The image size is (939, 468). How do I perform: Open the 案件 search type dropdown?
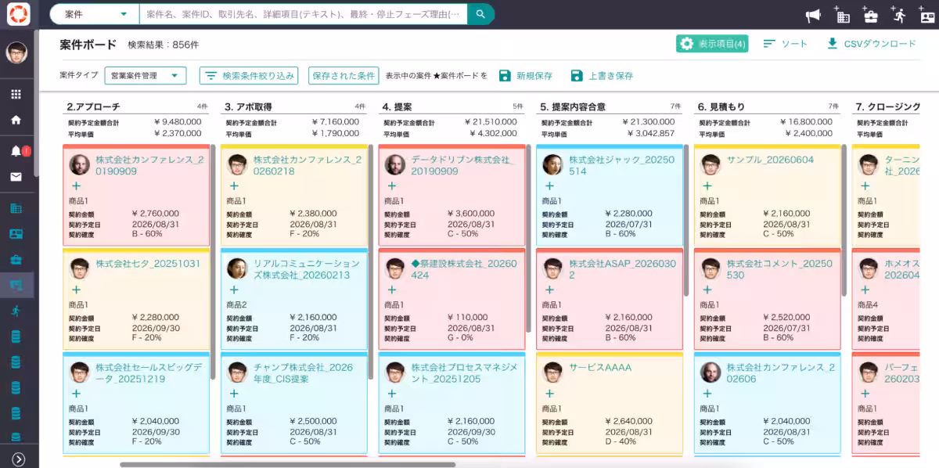pos(95,14)
